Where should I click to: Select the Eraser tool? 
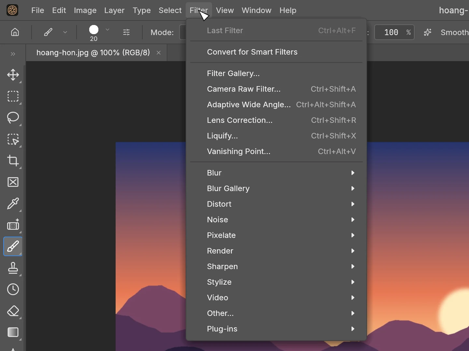click(13, 311)
